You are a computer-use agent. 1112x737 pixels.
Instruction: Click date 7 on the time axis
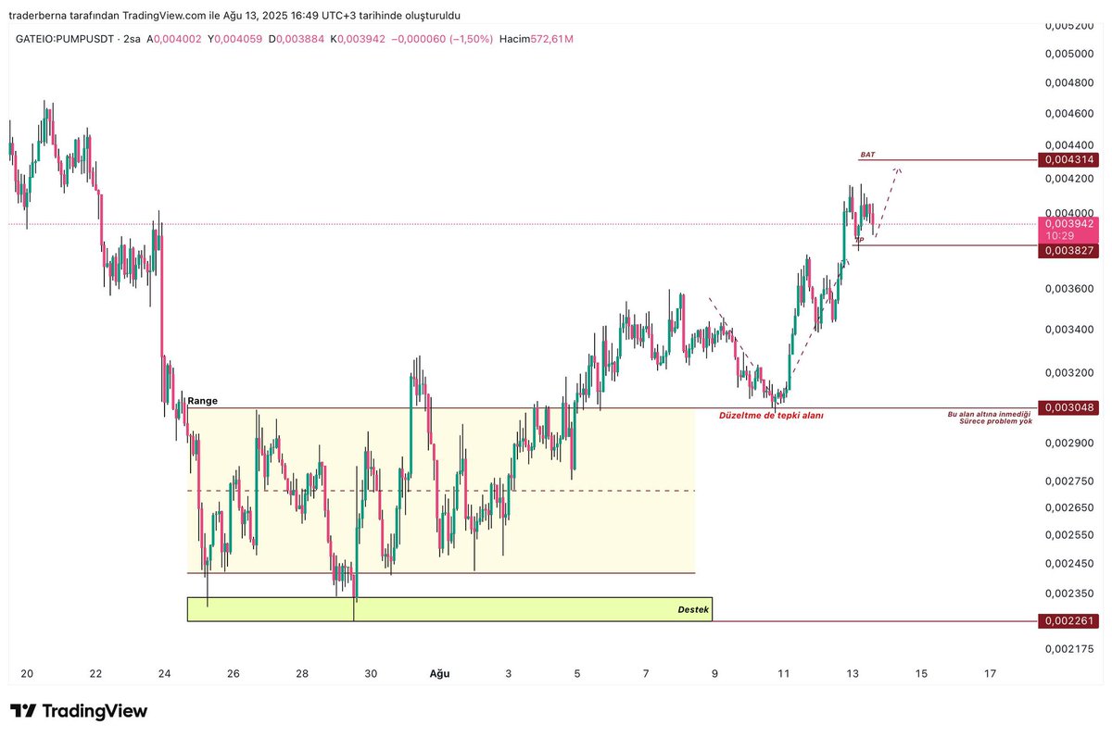pos(646,674)
